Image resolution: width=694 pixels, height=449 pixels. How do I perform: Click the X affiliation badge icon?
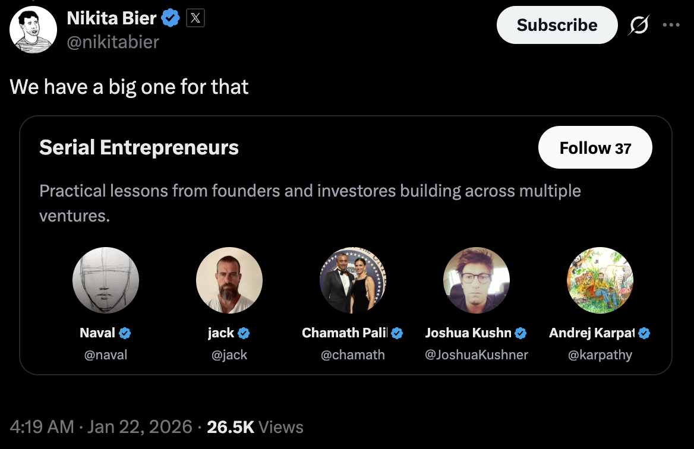(195, 19)
